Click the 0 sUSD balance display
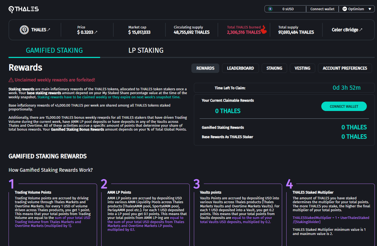 (x=288, y=9)
